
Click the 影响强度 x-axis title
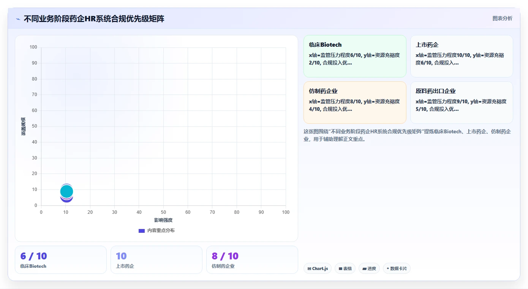tap(163, 220)
